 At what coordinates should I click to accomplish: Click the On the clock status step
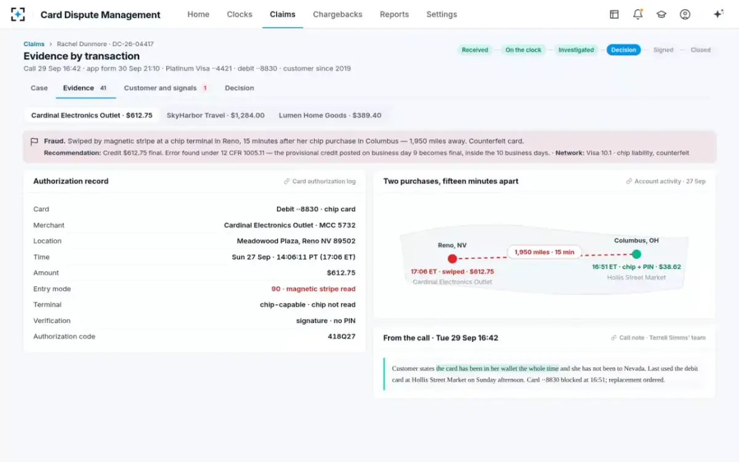(x=523, y=50)
